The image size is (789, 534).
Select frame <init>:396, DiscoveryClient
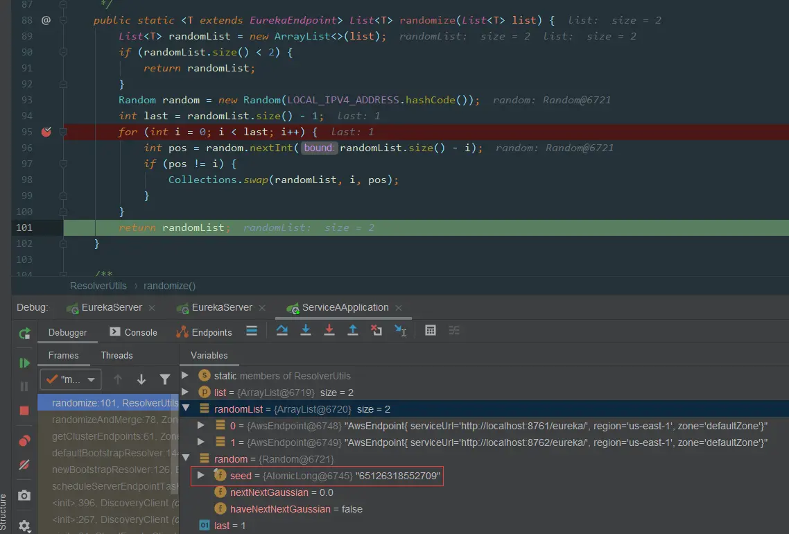[x=108, y=502]
